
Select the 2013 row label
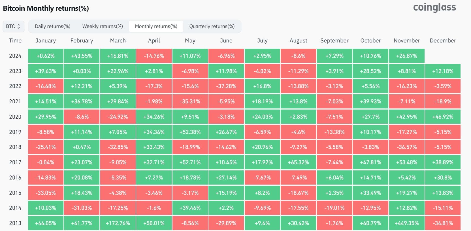point(15,223)
